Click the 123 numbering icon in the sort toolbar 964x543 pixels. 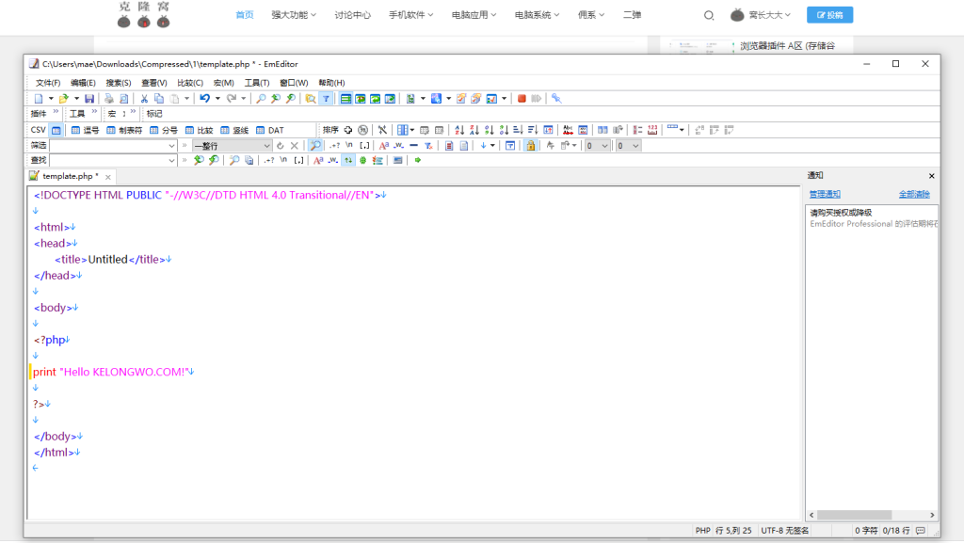click(652, 130)
